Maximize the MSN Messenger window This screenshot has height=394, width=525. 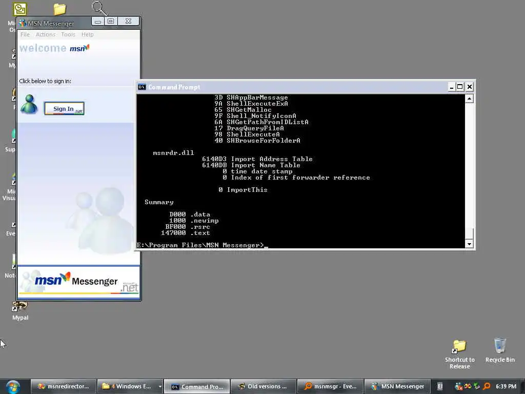pyautogui.click(x=111, y=22)
